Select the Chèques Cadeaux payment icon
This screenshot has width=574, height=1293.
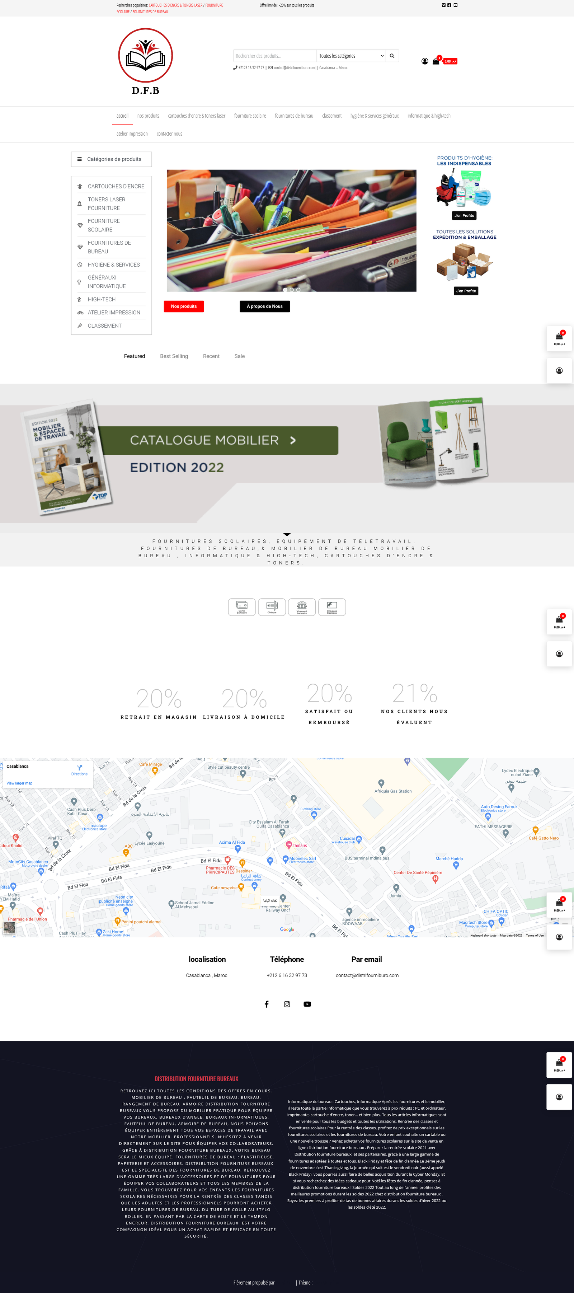pyautogui.click(x=331, y=607)
